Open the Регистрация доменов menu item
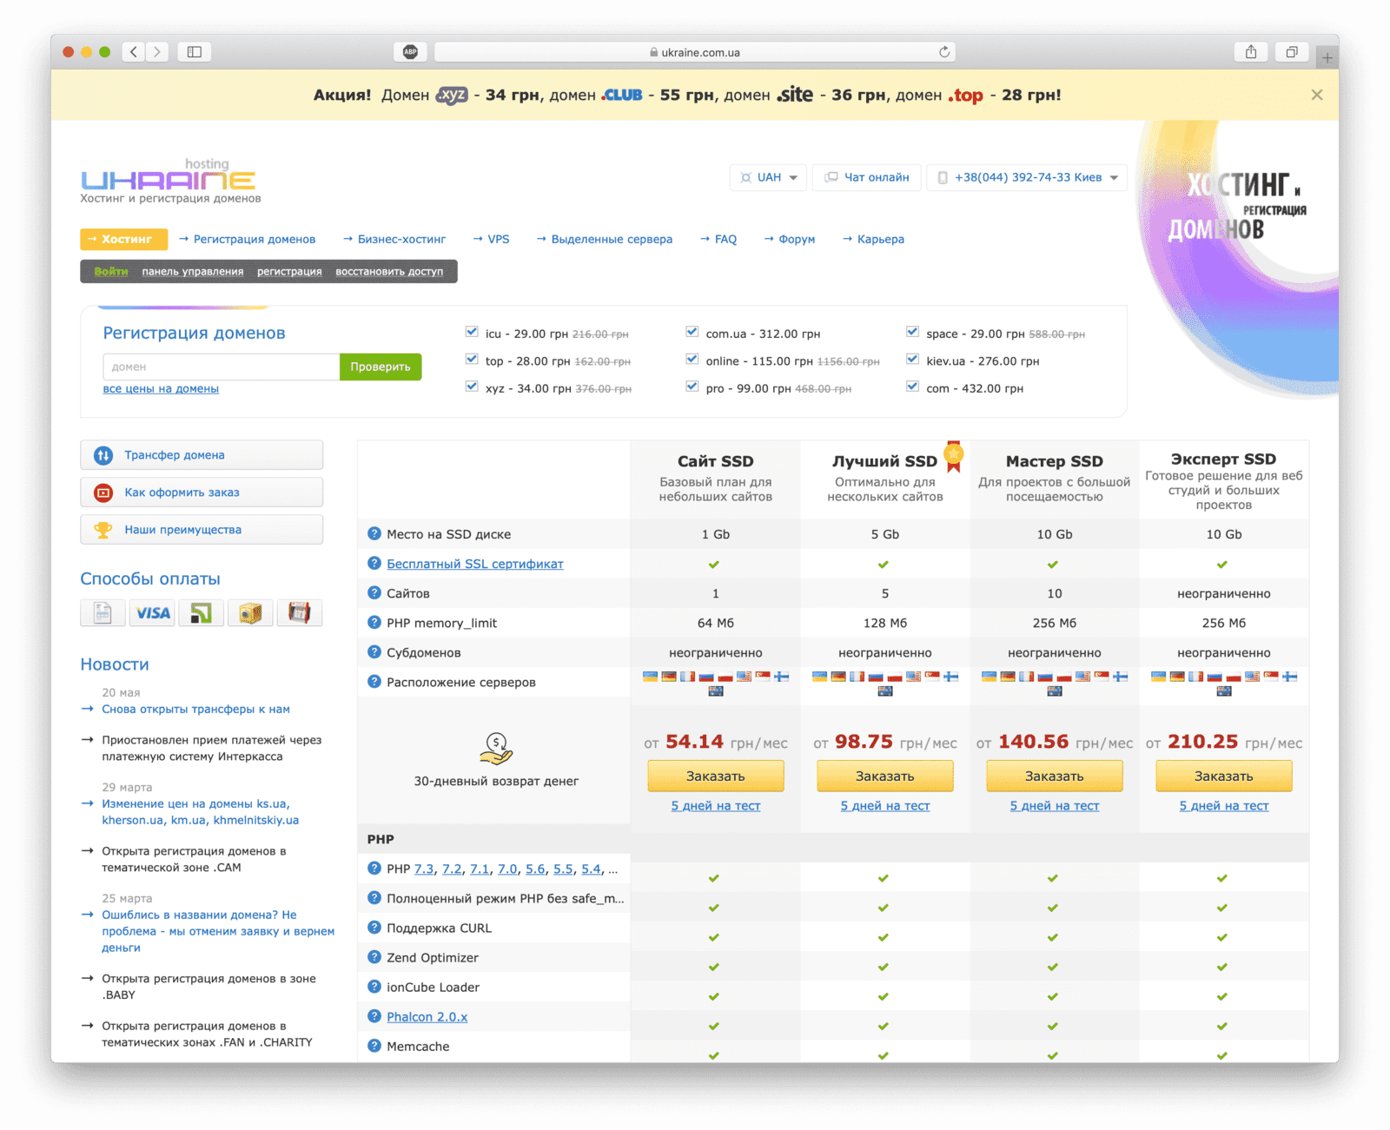 coord(254,239)
